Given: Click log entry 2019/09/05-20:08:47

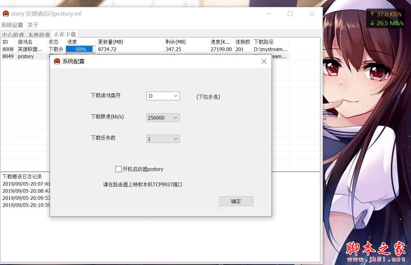Looking at the screenshot, I should click(x=26, y=191).
